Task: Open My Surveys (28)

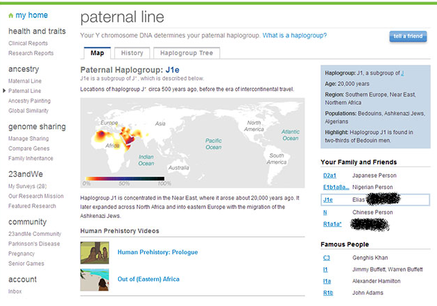Action: [27, 186]
